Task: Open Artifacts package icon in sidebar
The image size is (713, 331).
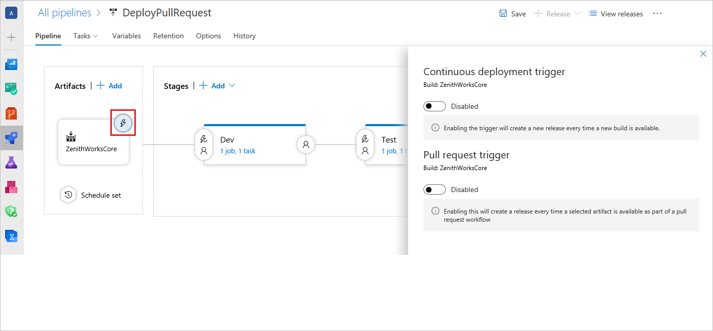Action: point(11,187)
